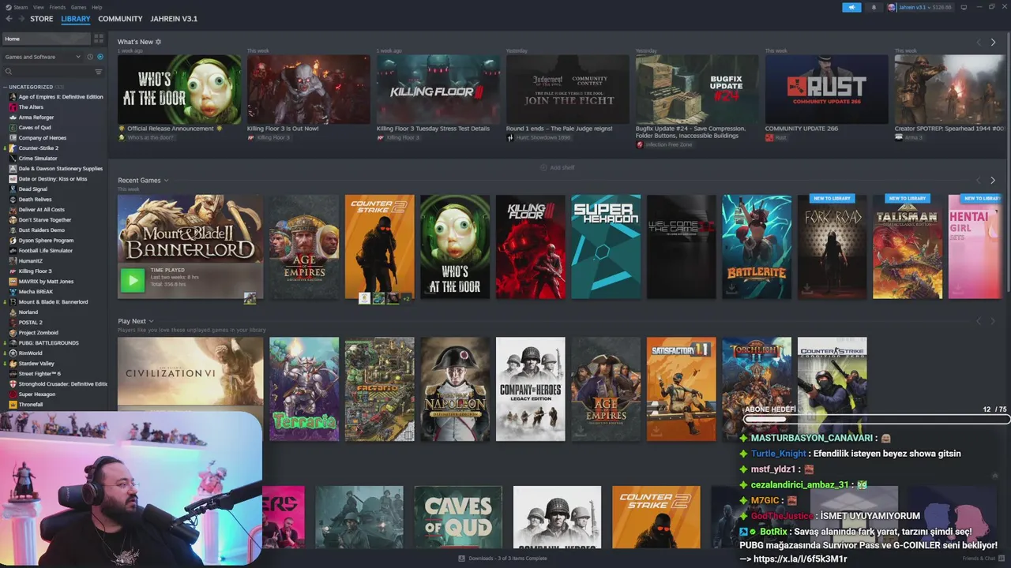Click Stardew Valley icon in sidebar

13,364
